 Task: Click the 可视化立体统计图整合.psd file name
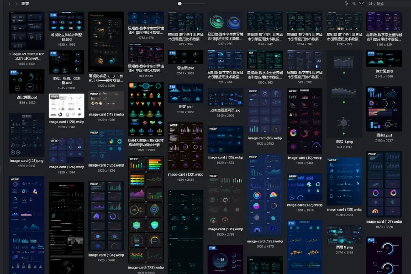[x=67, y=37]
